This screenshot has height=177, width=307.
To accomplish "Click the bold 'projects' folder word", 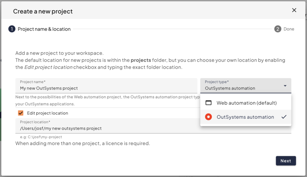I will (x=141, y=60).
